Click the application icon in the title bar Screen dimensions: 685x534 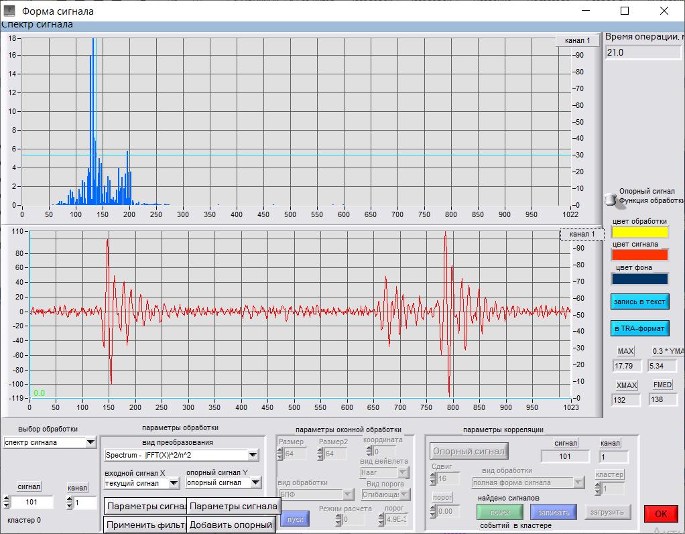9,11
